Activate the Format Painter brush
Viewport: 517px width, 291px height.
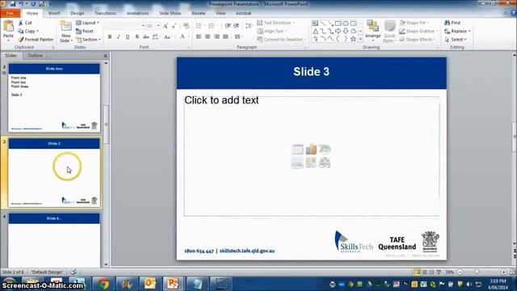[36, 40]
